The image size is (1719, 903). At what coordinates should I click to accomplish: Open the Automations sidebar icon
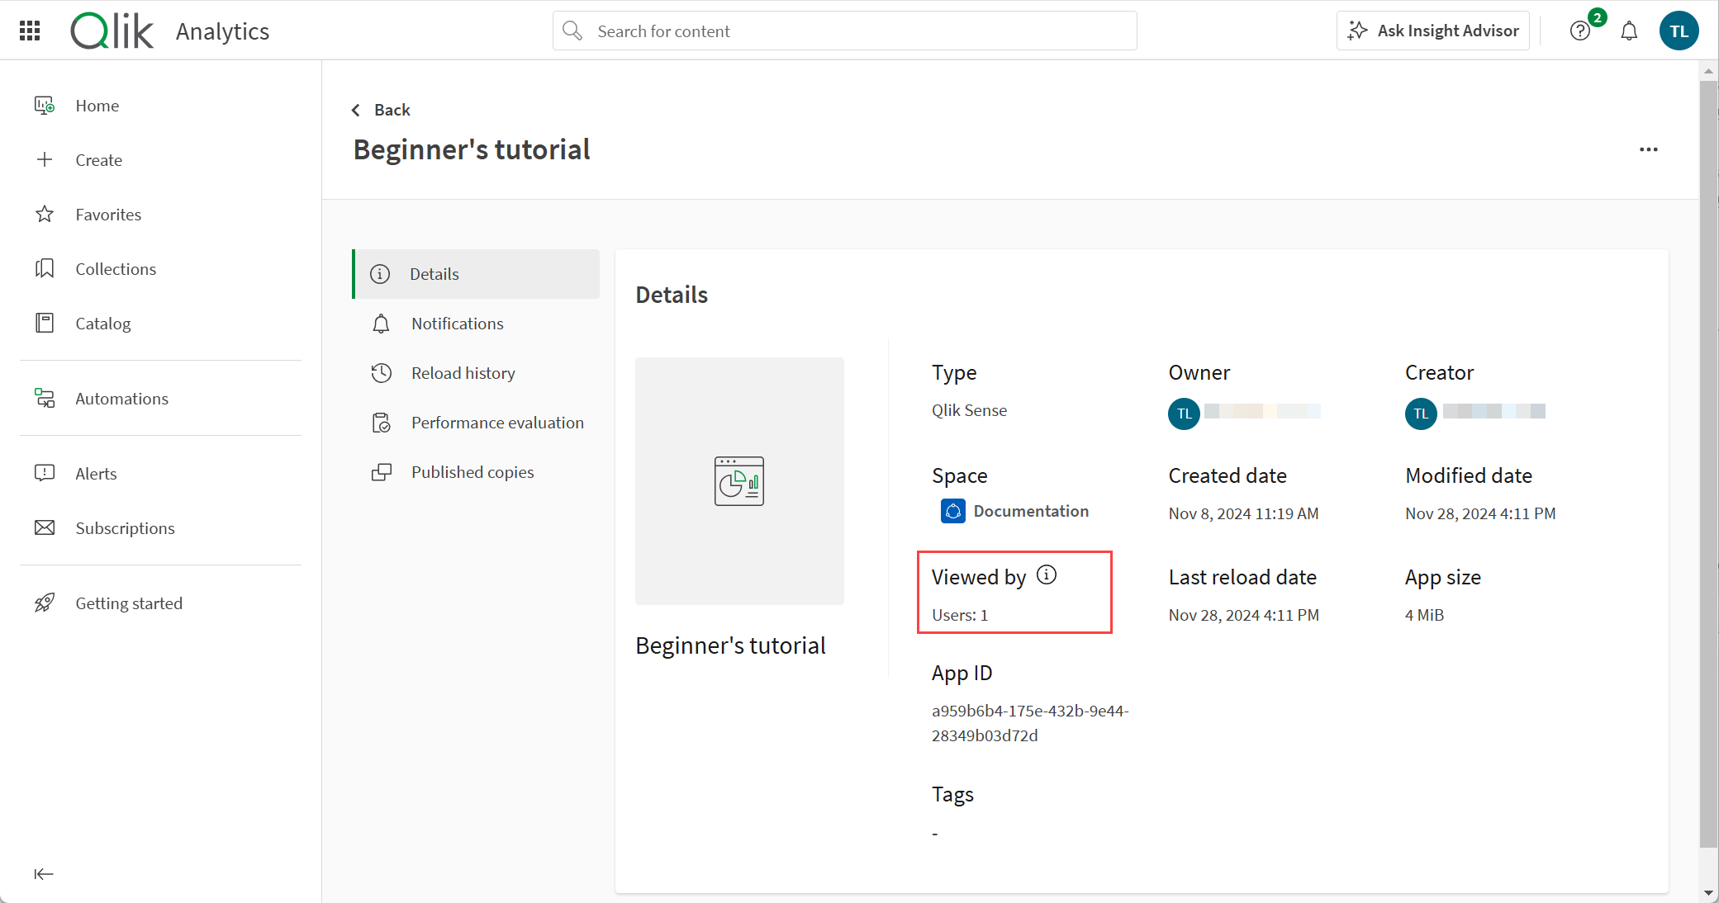pyautogui.click(x=45, y=398)
